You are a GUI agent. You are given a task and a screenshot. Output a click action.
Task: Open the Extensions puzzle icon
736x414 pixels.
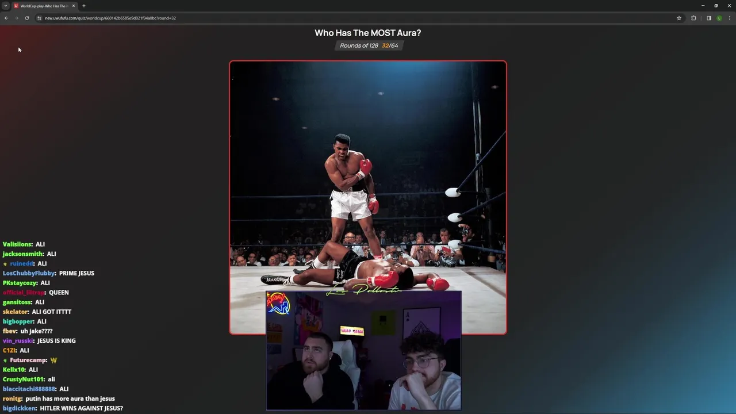coord(693,18)
